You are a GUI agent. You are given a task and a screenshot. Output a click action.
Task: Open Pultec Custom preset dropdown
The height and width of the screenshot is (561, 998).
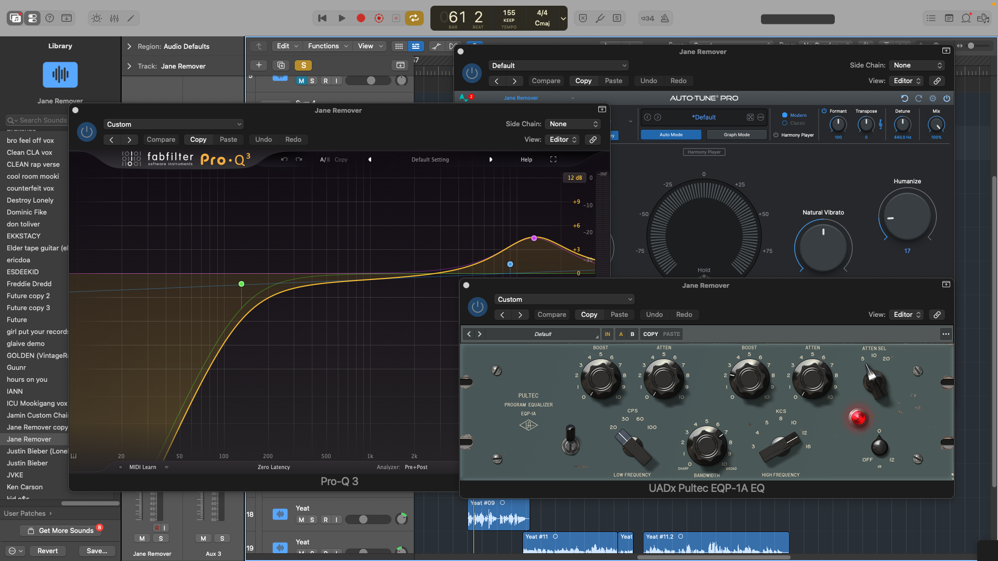click(x=564, y=299)
